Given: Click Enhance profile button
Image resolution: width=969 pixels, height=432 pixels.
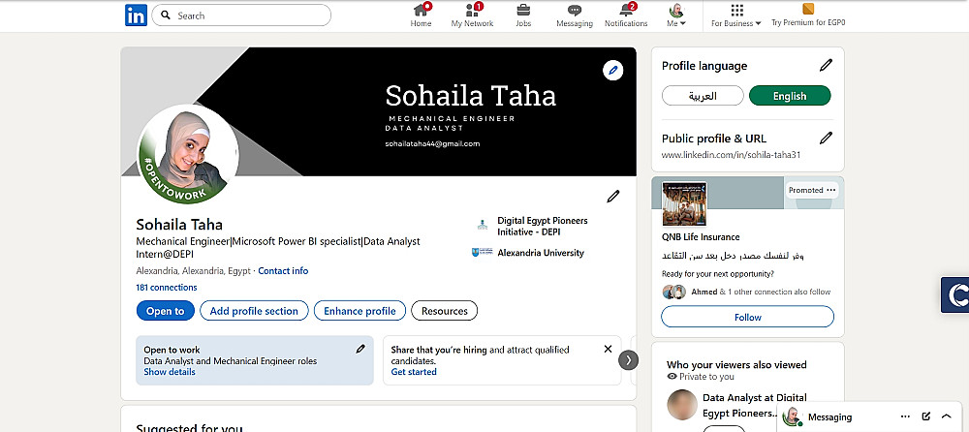Looking at the screenshot, I should click(359, 311).
